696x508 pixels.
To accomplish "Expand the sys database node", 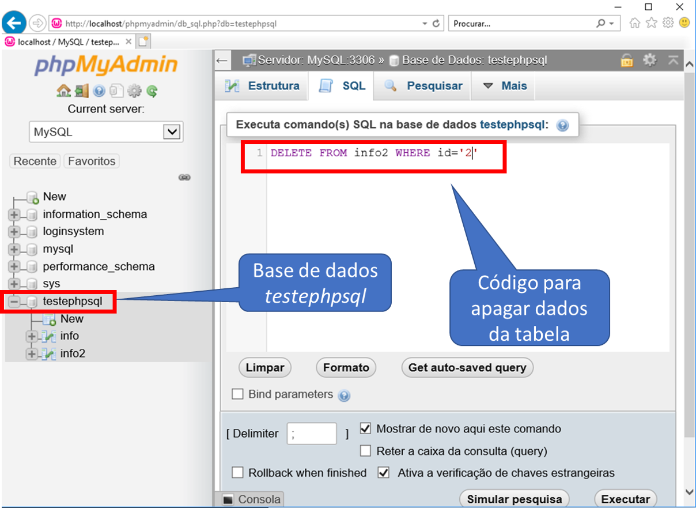I will coord(14,284).
